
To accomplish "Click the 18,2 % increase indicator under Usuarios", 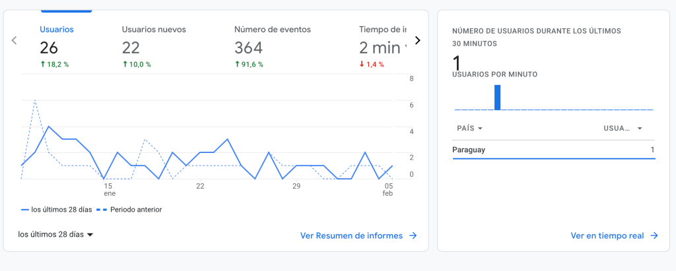I will (x=54, y=65).
